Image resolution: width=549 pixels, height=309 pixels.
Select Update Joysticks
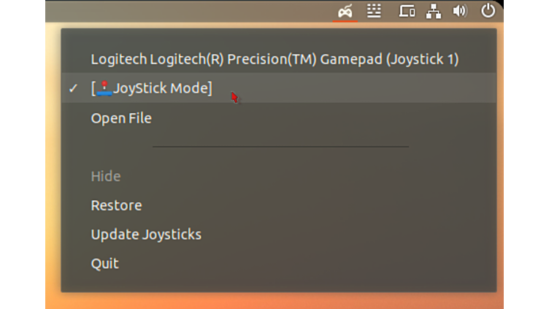coord(146,234)
